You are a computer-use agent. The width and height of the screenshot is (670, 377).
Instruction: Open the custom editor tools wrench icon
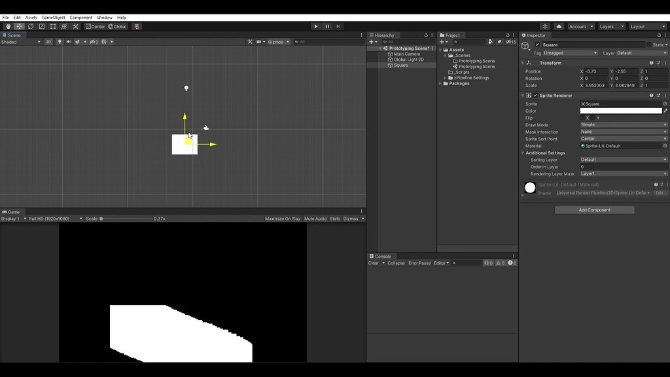(75, 26)
